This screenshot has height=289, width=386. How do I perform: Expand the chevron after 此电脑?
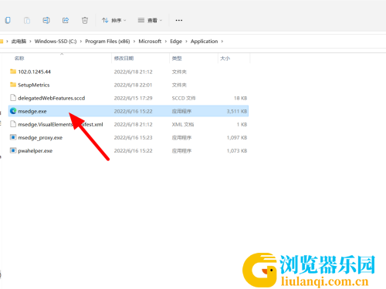tap(30, 42)
